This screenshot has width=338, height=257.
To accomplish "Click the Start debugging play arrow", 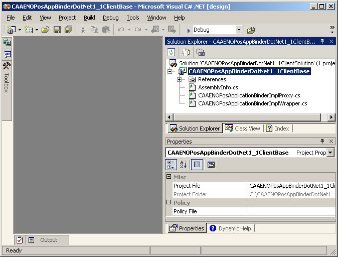I will point(189,31).
